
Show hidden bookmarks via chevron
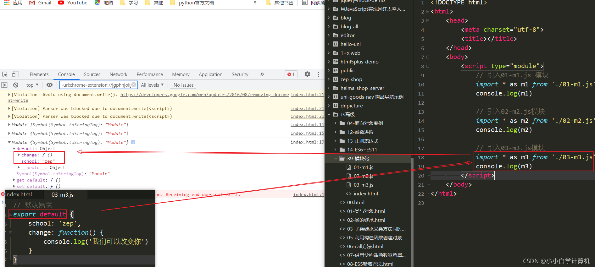pyautogui.click(x=255, y=3)
